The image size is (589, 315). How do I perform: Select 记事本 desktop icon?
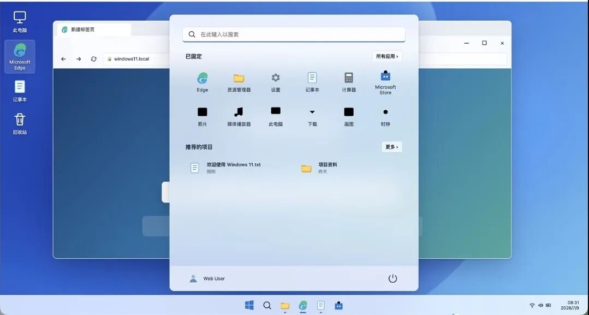tap(20, 91)
